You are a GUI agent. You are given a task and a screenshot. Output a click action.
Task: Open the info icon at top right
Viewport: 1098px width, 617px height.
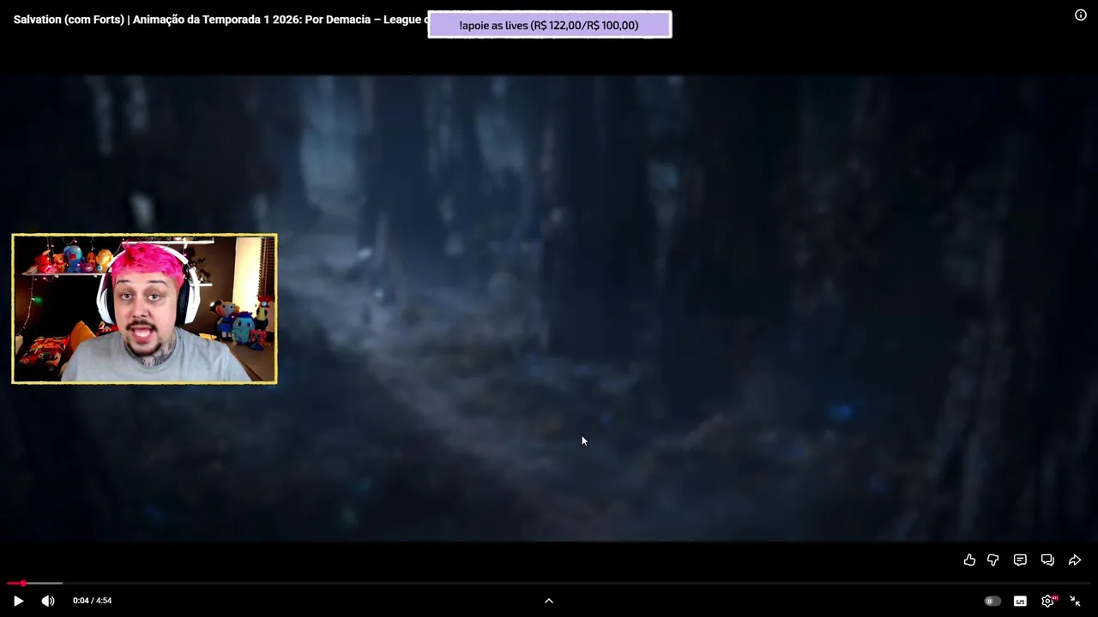click(x=1081, y=15)
